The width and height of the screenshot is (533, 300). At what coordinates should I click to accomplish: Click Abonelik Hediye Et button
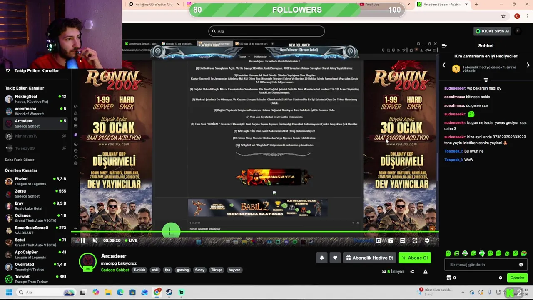tap(369, 257)
